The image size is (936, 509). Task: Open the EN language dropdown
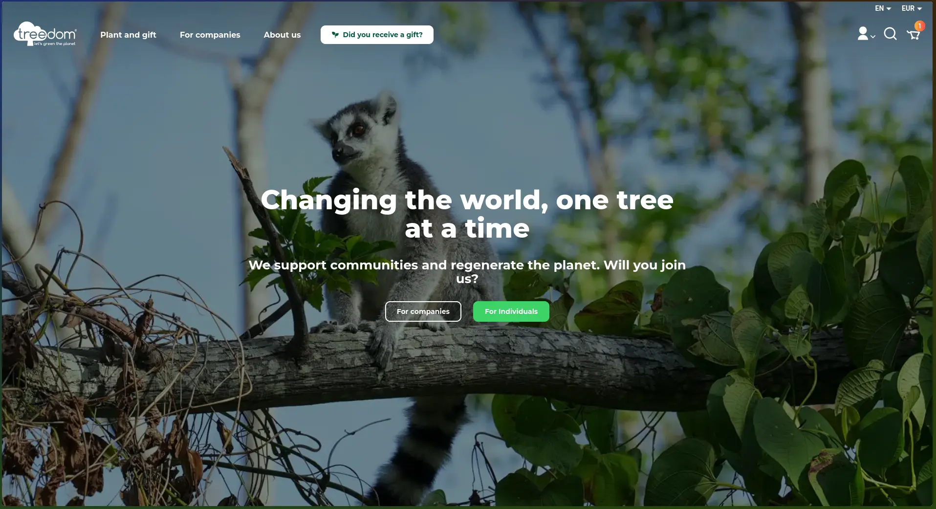[883, 8]
